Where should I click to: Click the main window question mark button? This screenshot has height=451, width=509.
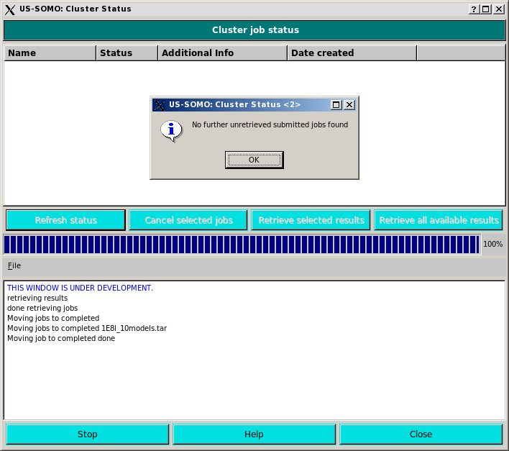click(474, 9)
